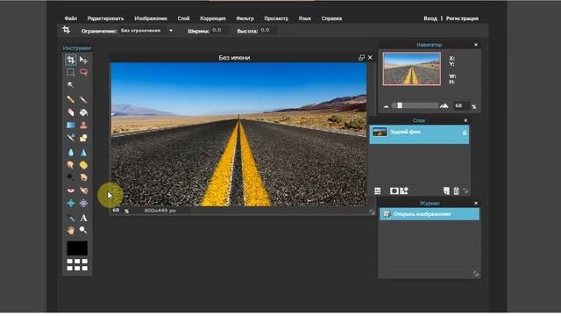
Task: Select the Lasso tool
Action: (x=83, y=72)
